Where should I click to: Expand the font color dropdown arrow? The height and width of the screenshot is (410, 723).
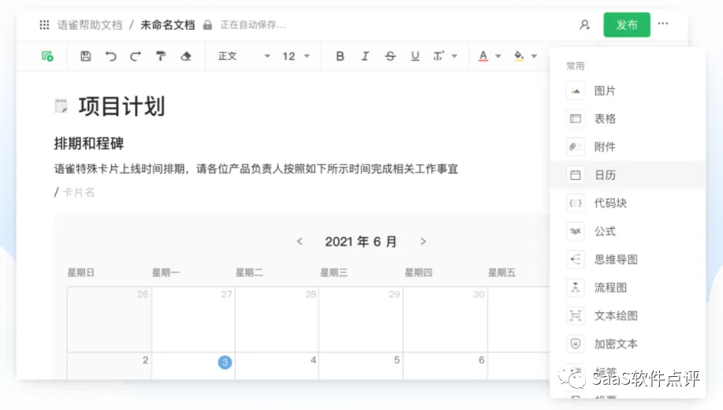pyautogui.click(x=498, y=56)
